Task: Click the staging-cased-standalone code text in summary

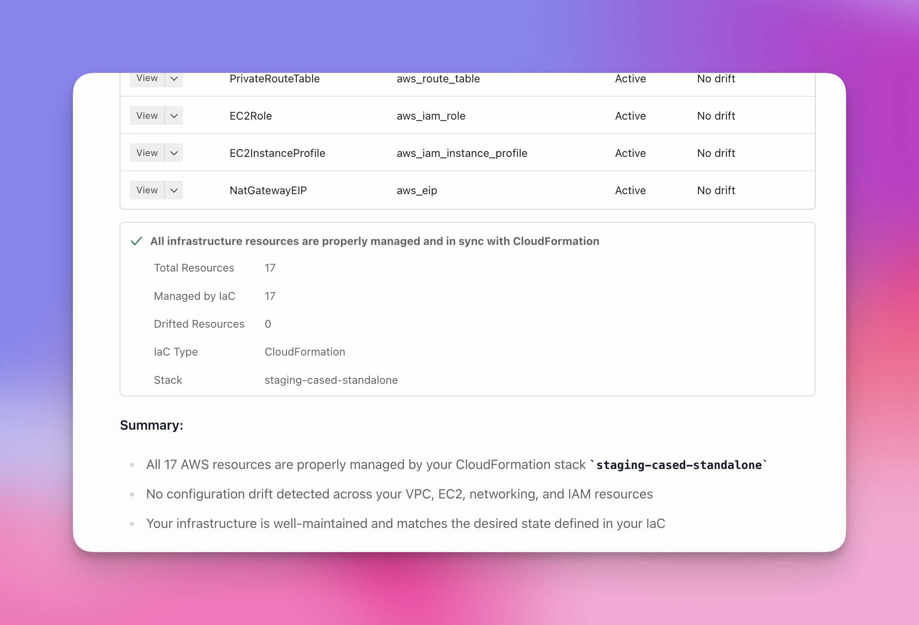Action: 679,465
